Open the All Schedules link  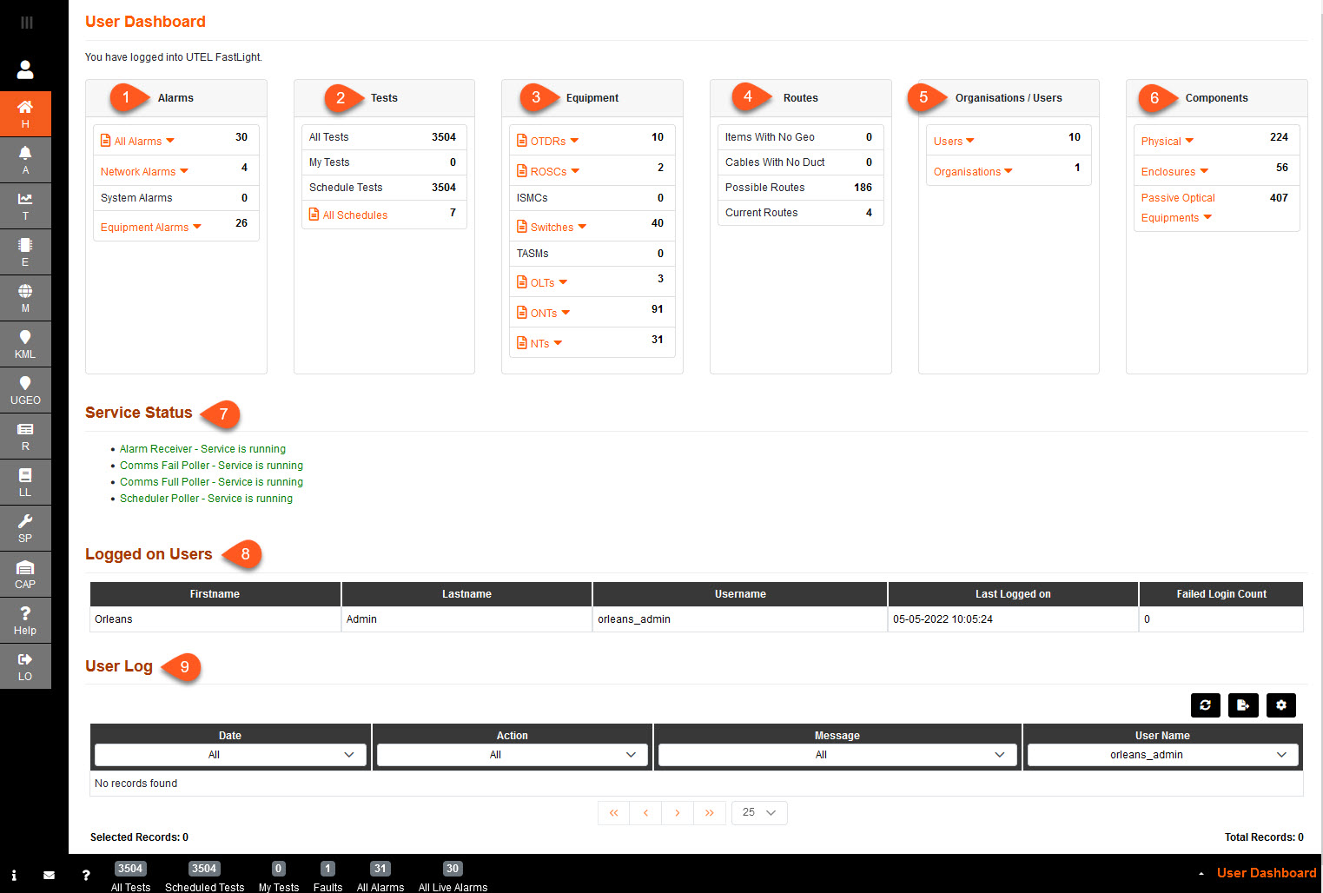click(354, 215)
